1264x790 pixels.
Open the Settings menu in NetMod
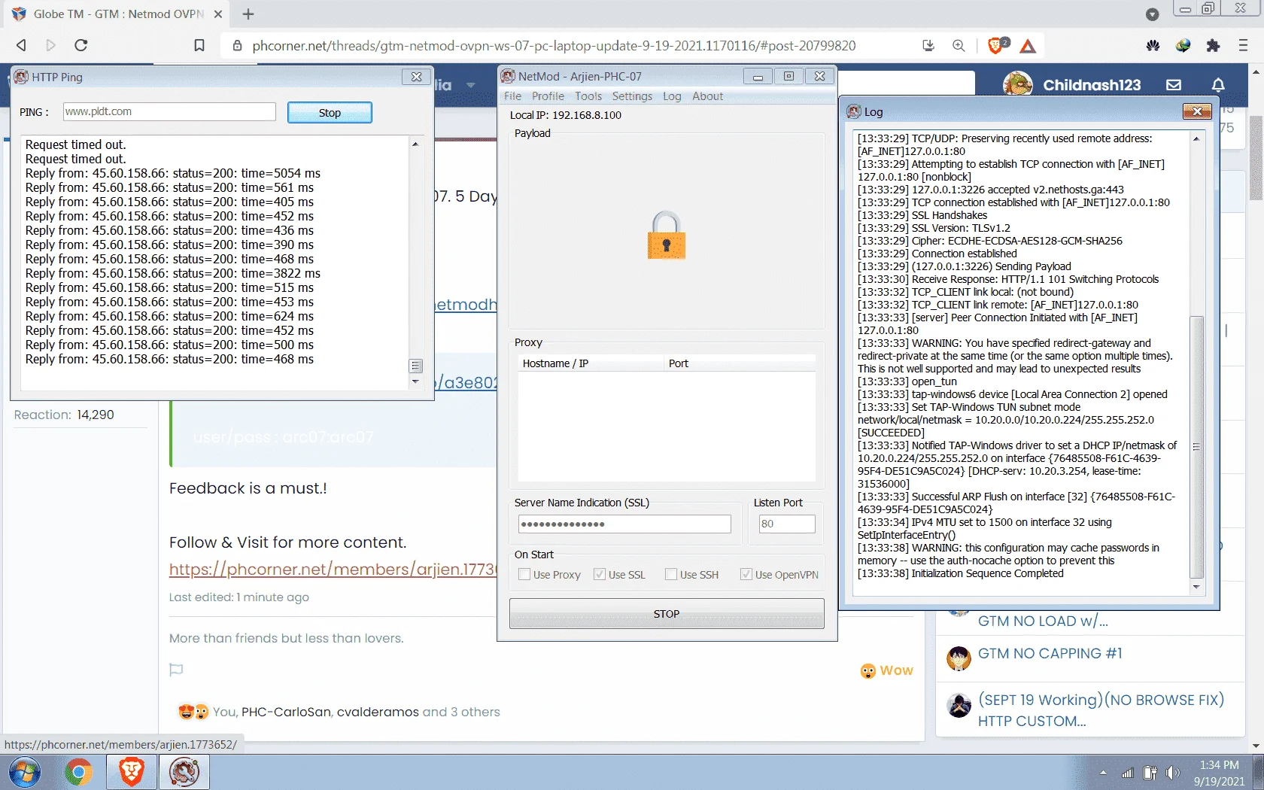[x=632, y=96]
